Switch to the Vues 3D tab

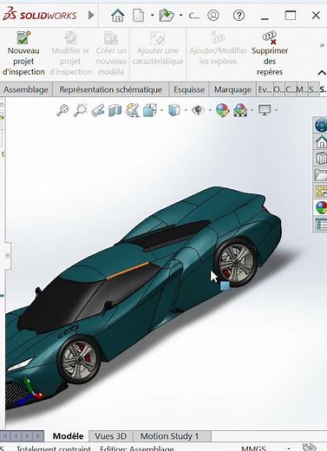pyautogui.click(x=110, y=436)
